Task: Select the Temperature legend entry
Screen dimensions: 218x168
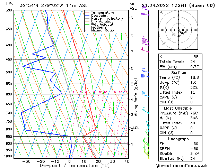Action: [103, 12]
